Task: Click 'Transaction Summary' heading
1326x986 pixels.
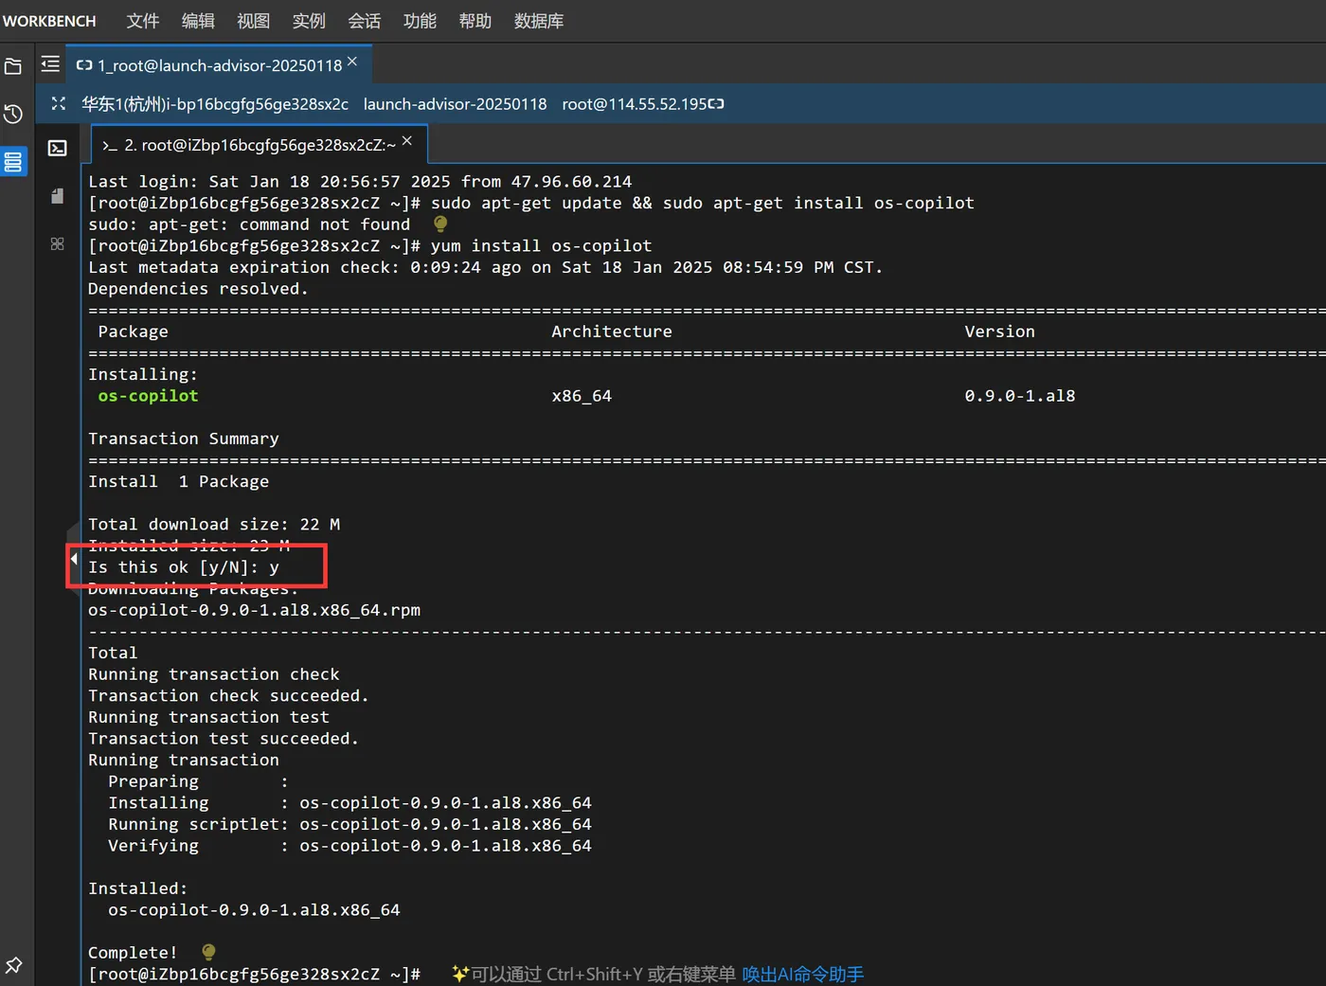Action: (x=184, y=439)
